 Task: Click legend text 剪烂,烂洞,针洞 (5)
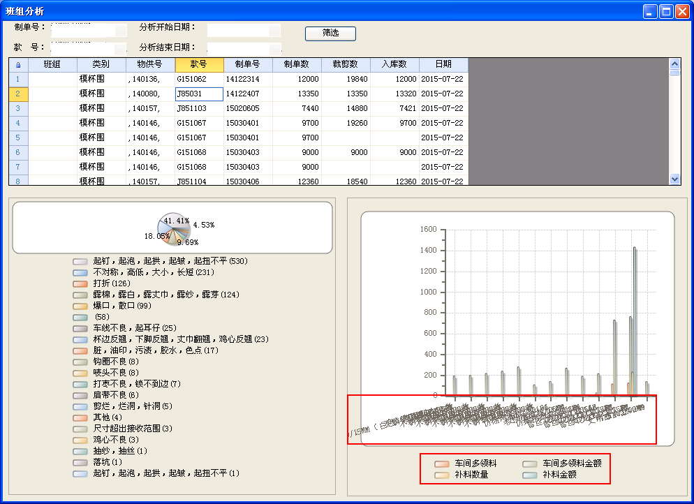(x=133, y=406)
